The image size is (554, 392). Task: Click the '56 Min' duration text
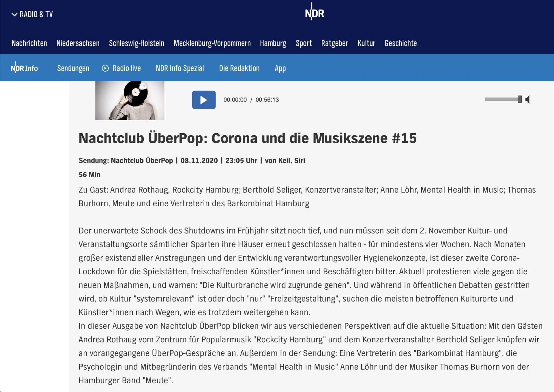click(89, 175)
